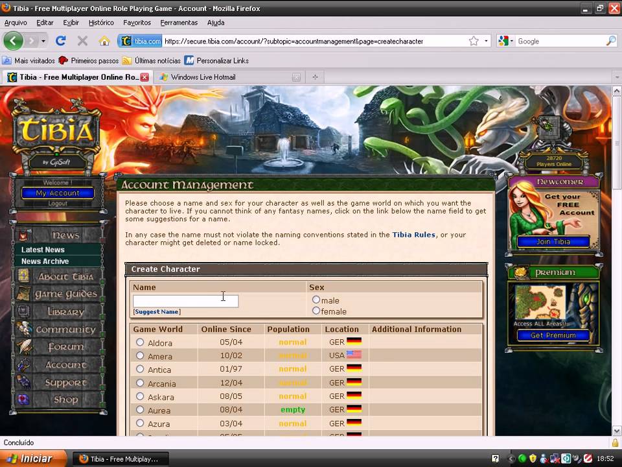Image resolution: width=622 pixels, height=467 pixels.
Task: Click the help question mark tray icon
Action: point(495,459)
